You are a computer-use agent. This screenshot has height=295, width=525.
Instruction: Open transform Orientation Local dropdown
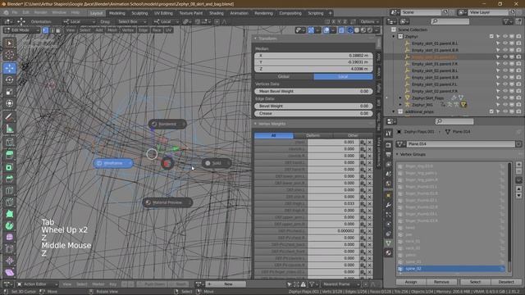click(x=79, y=22)
